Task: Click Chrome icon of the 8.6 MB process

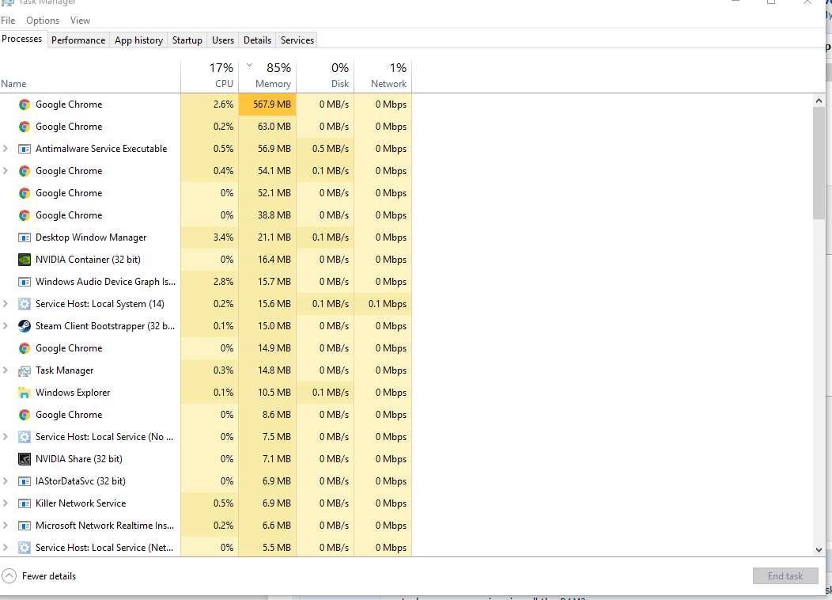Action: tap(25, 415)
